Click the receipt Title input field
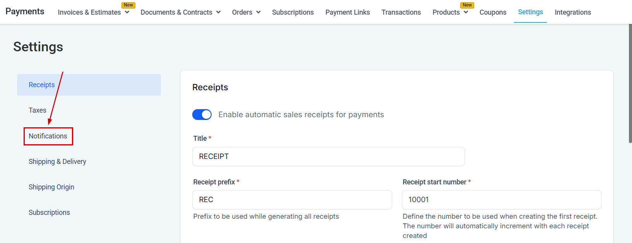The image size is (632, 243). pos(328,157)
